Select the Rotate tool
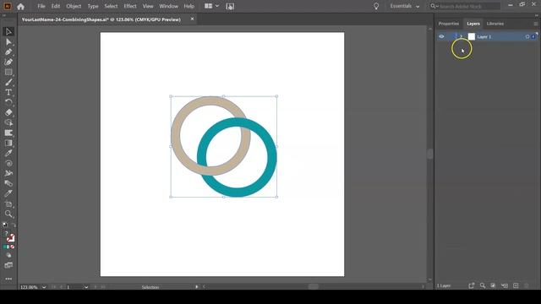541x304 pixels. 8,102
